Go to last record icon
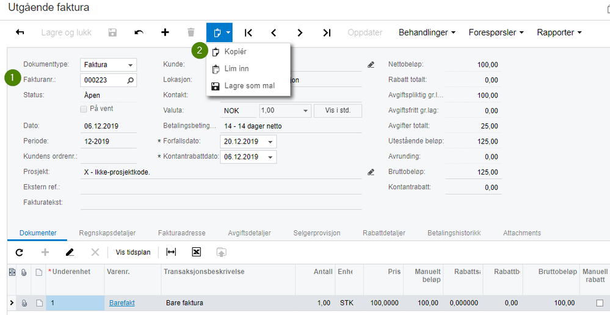Image resolution: width=610 pixels, height=315 pixels. (x=327, y=32)
